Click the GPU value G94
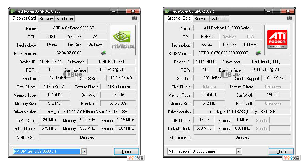Screen dimensions: 304x163 point(52,37)
